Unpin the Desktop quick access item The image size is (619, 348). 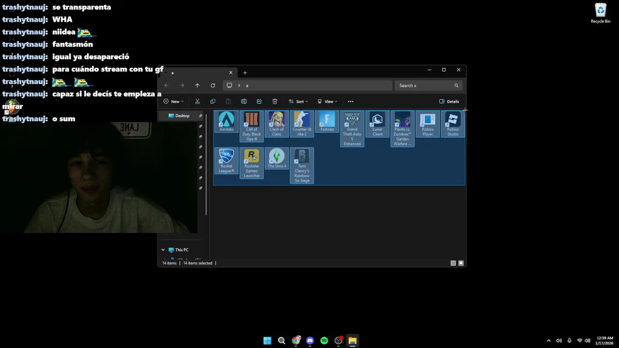coord(200,116)
